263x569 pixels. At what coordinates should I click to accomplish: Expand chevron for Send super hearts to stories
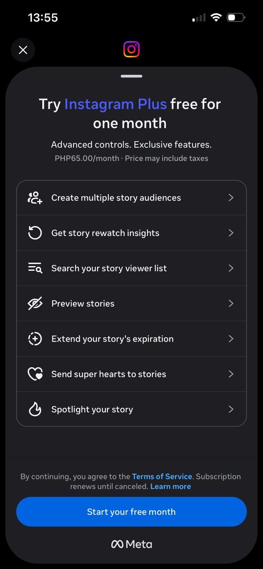pyautogui.click(x=231, y=374)
